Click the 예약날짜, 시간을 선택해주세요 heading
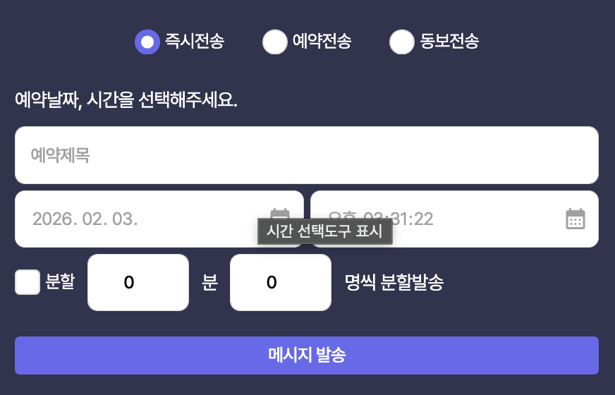 click(x=126, y=100)
